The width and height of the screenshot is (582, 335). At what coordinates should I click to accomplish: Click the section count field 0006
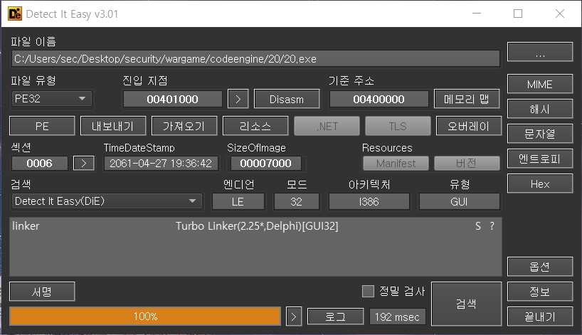point(40,164)
